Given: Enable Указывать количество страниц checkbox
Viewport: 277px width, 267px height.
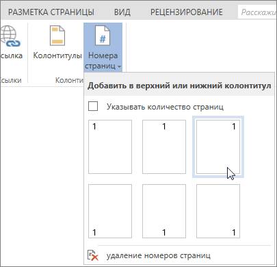Looking at the screenshot, I should [93, 106].
